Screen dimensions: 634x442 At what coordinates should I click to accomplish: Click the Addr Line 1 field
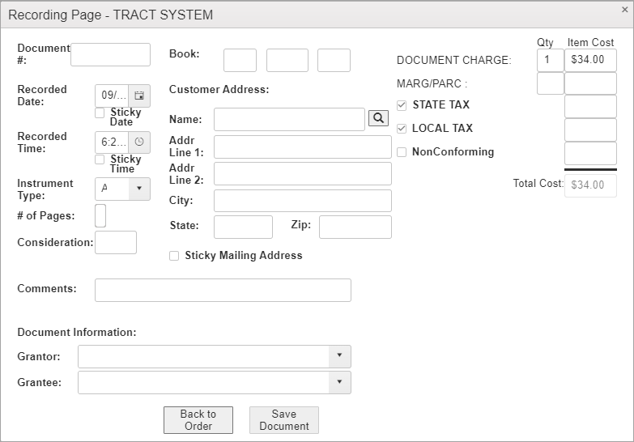[x=302, y=147]
